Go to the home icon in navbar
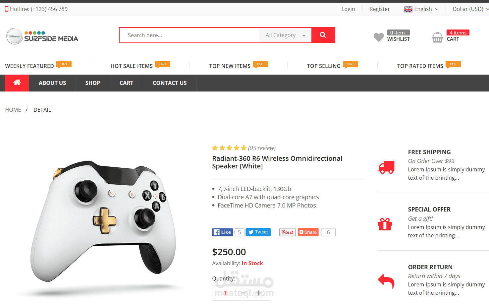489x304 pixels. [x=17, y=83]
